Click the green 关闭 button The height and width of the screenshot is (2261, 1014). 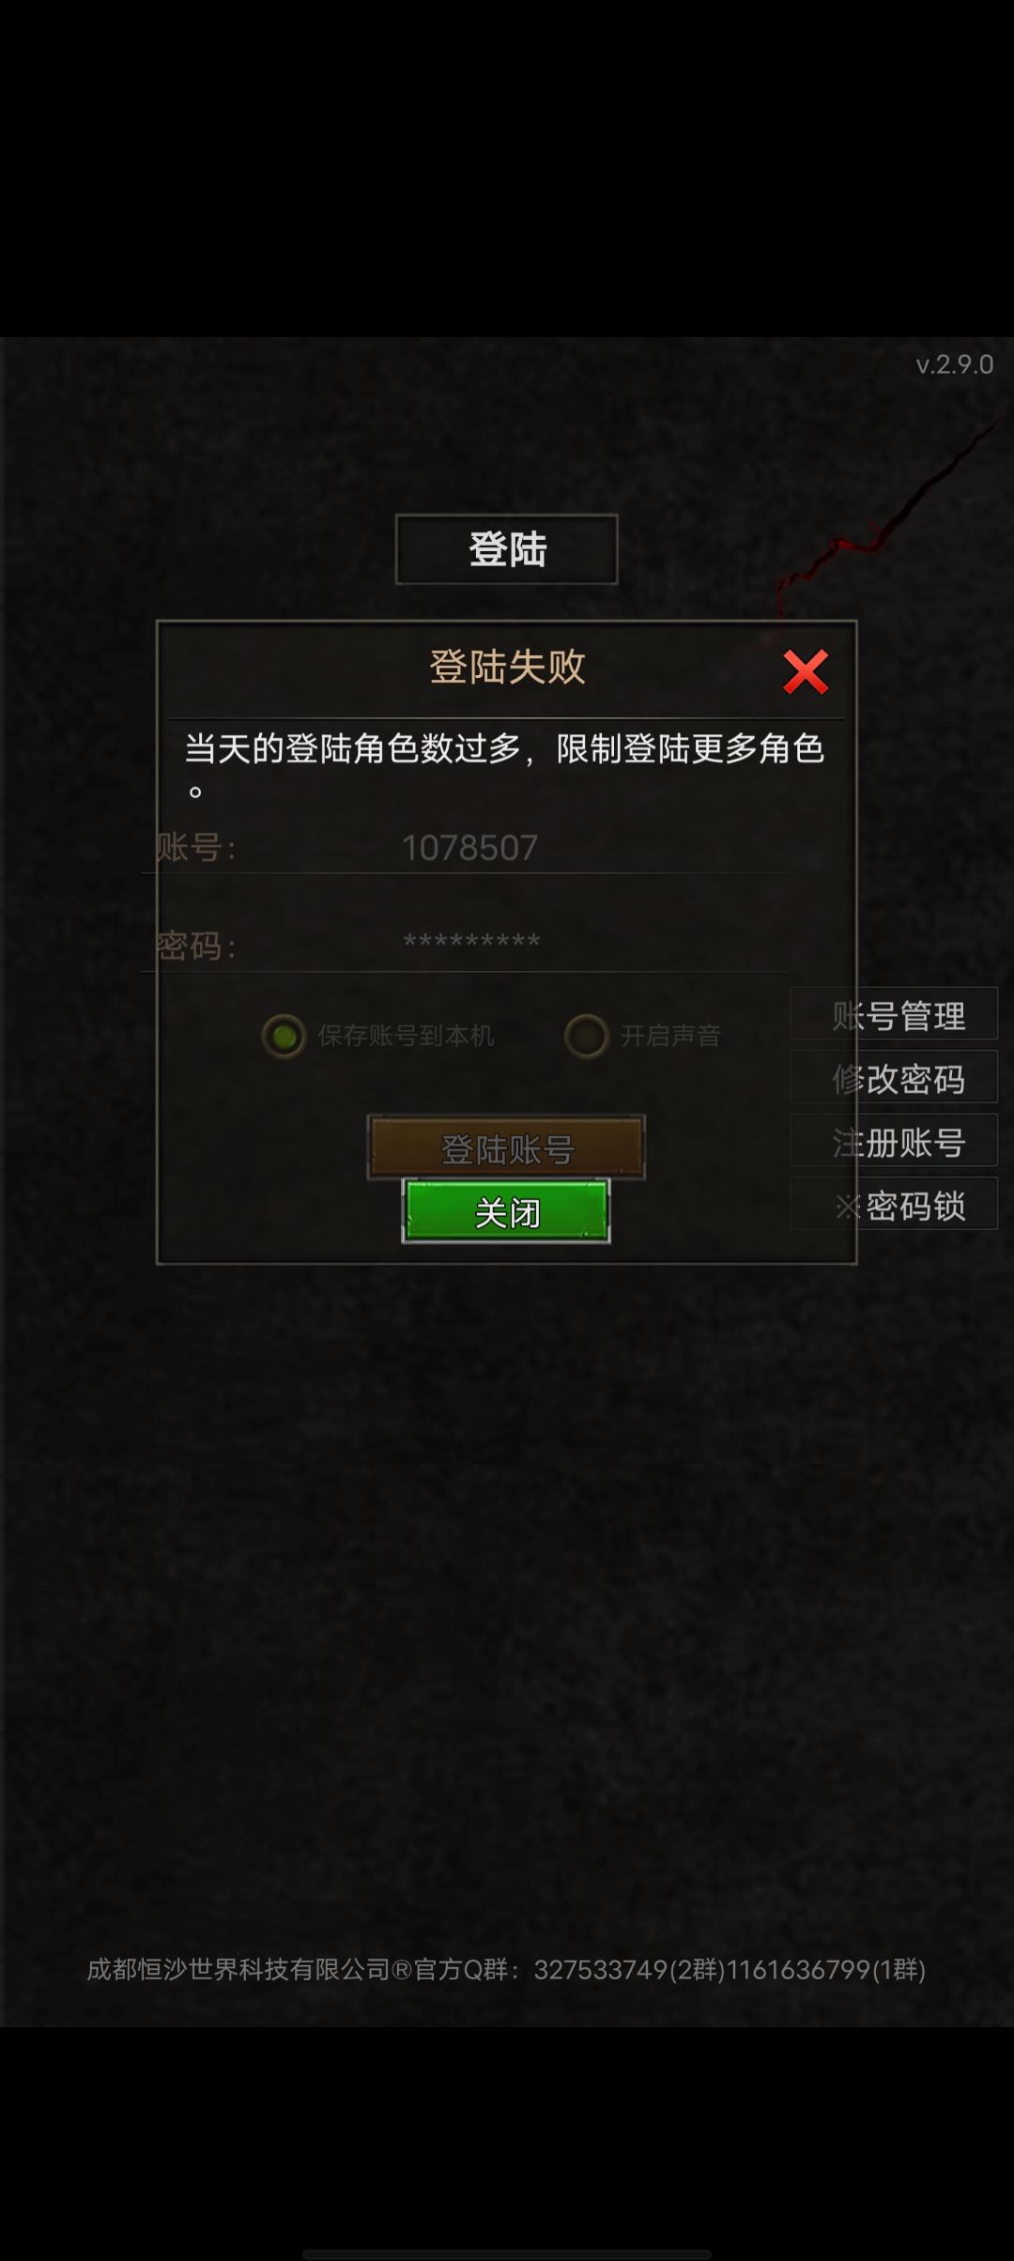coord(506,1211)
